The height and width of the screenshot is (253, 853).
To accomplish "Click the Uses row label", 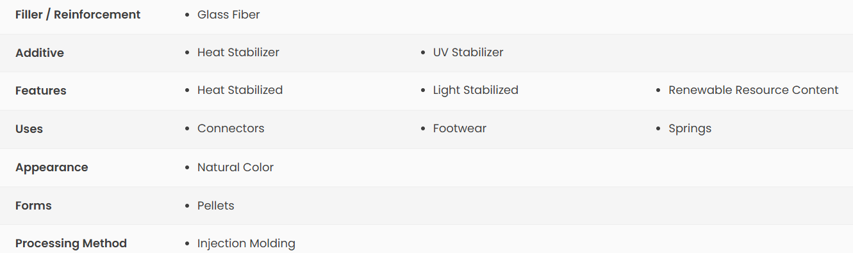I will click(x=29, y=129).
